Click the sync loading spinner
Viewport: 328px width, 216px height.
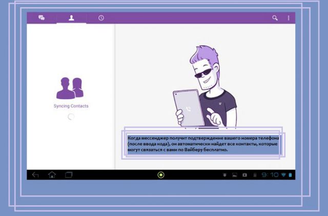(x=71, y=117)
